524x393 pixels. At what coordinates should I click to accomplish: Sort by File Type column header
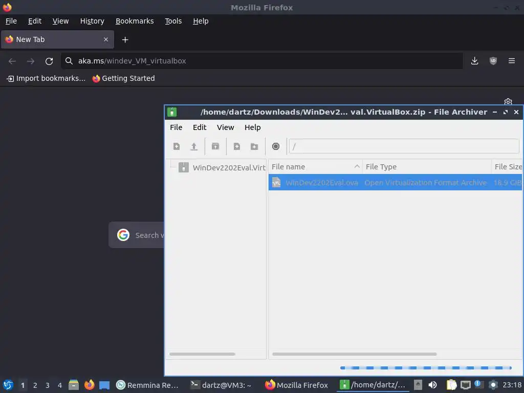(426, 167)
